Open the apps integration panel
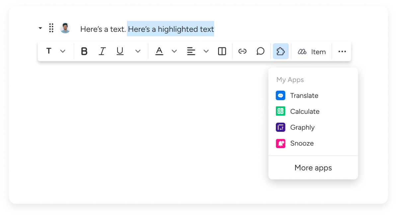Image resolution: width=397 pixels, height=216 pixels. [x=280, y=51]
